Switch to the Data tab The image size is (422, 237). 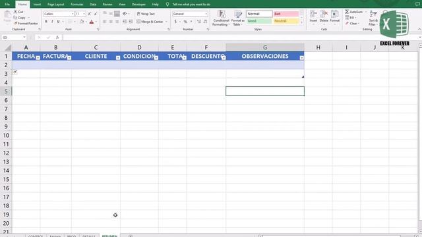[93, 5]
